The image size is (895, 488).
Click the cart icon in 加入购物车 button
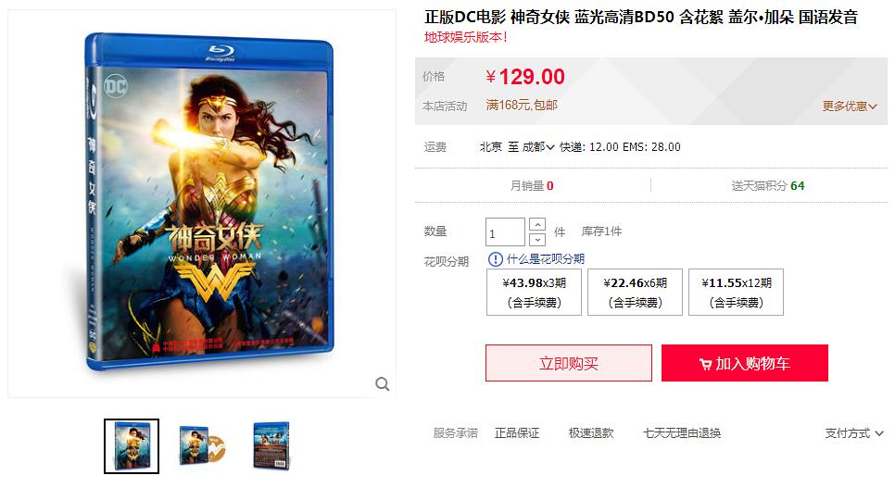pos(705,364)
